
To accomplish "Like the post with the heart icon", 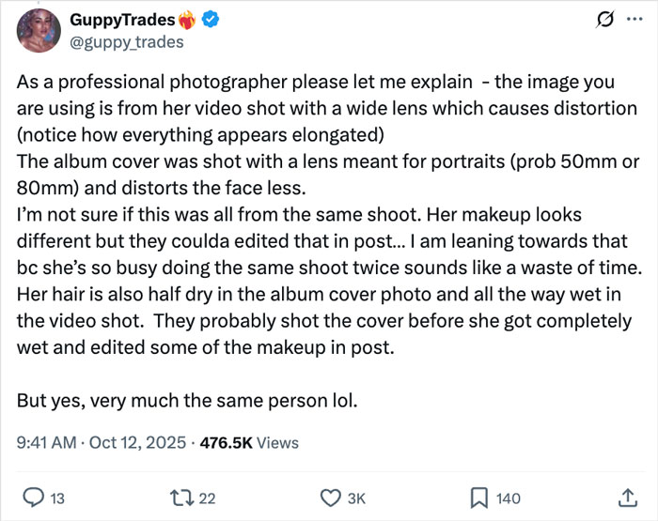I will point(330,498).
